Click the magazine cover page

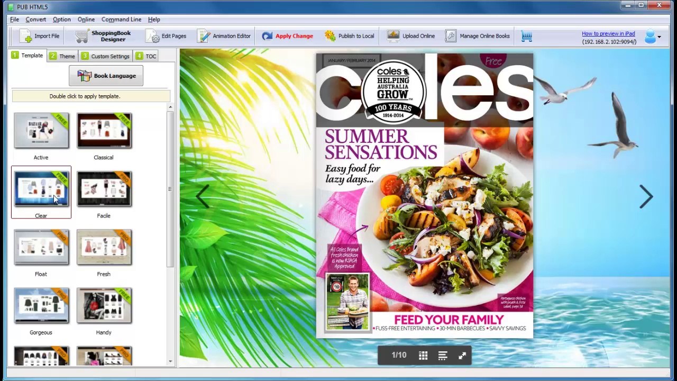click(x=425, y=195)
